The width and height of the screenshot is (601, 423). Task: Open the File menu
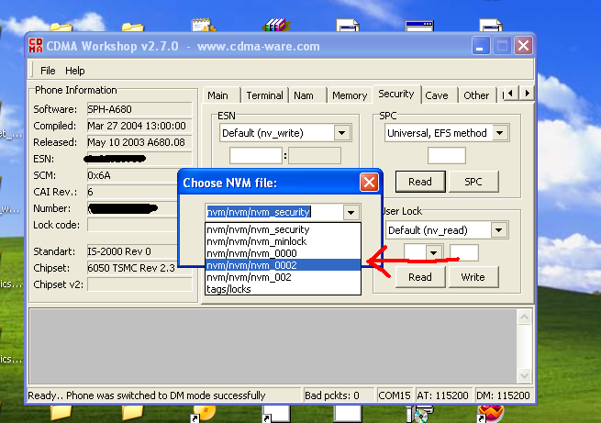[x=48, y=71]
